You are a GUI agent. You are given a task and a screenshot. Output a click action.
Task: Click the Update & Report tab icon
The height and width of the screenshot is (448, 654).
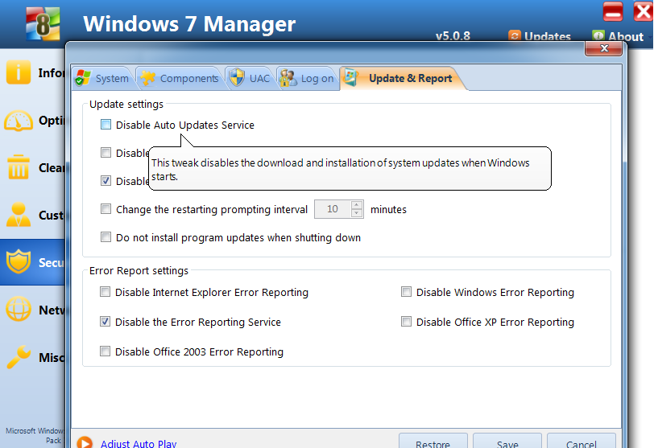pyautogui.click(x=351, y=77)
